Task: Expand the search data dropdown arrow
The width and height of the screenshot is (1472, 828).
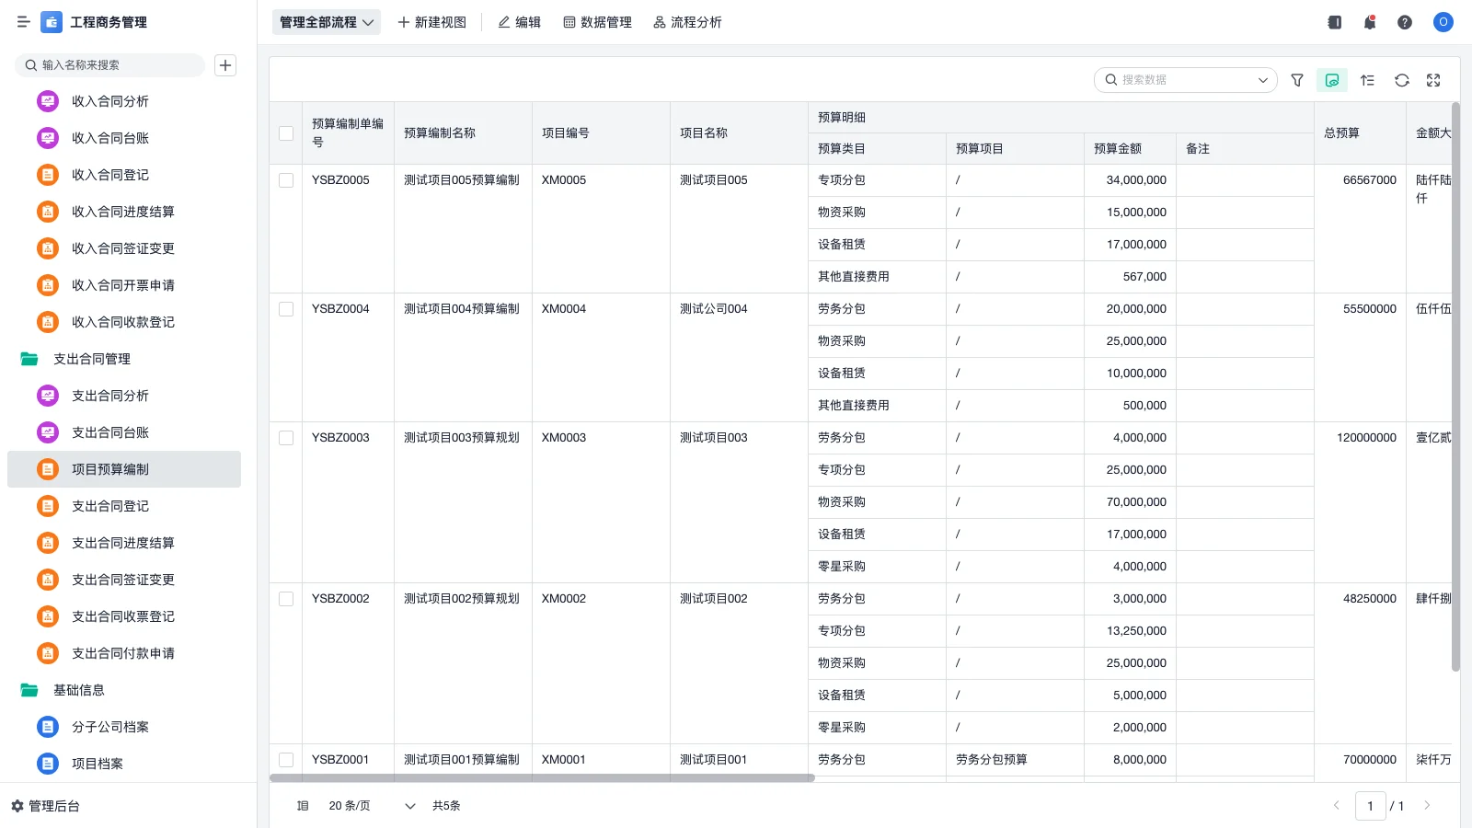Action: point(1263,80)
